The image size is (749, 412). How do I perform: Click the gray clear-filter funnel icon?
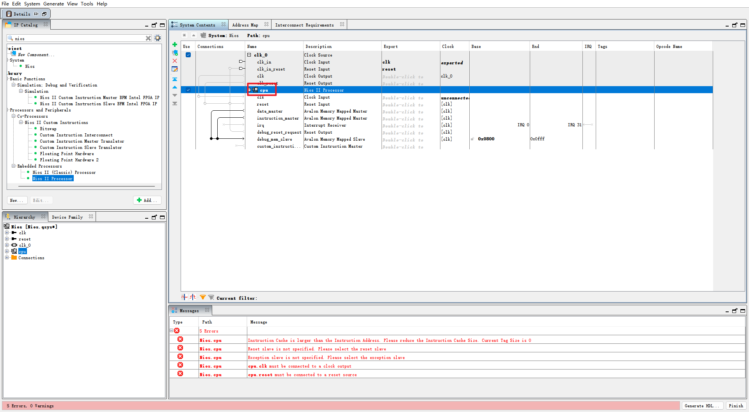pos(211,297)
